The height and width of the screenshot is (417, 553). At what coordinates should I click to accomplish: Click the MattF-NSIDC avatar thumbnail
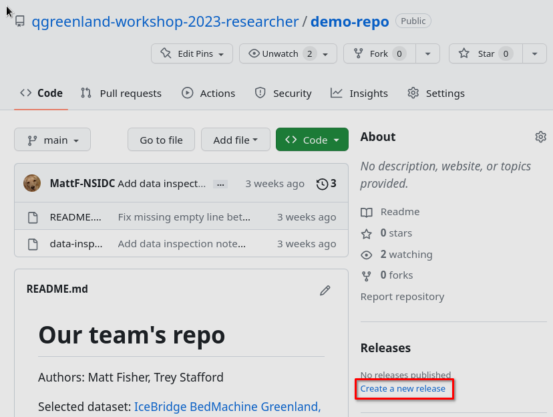pyautogui.click(x=32, y=184)
